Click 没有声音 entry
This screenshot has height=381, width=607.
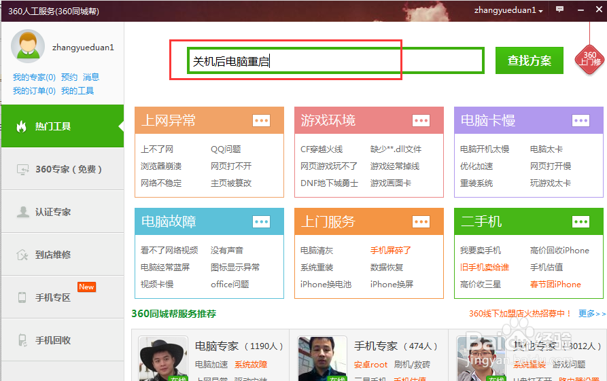point(227,251)
